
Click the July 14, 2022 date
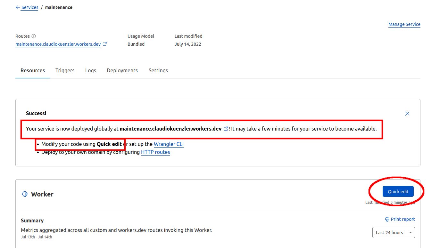[188, 44]
